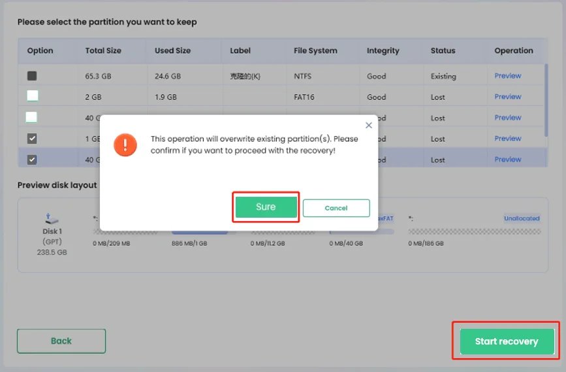Click the Total Size column header

(x=104, y=51)
